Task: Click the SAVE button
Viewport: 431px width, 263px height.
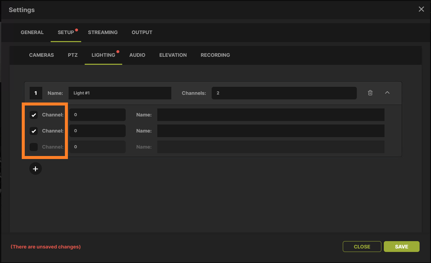Action: [401, 247]
